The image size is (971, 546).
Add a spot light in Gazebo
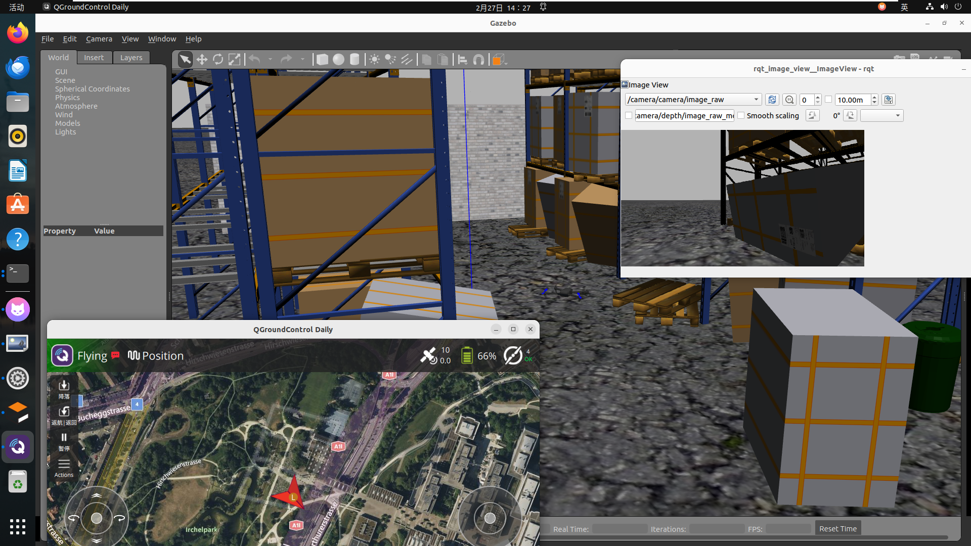[x=390, y=60]
